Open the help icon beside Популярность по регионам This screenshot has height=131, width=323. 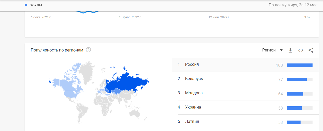click(88, 50)
